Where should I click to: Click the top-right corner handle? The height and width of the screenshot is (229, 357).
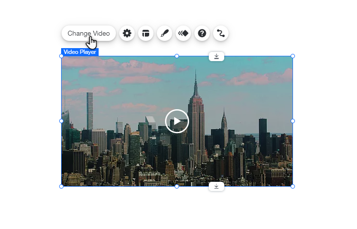(293, 56)
